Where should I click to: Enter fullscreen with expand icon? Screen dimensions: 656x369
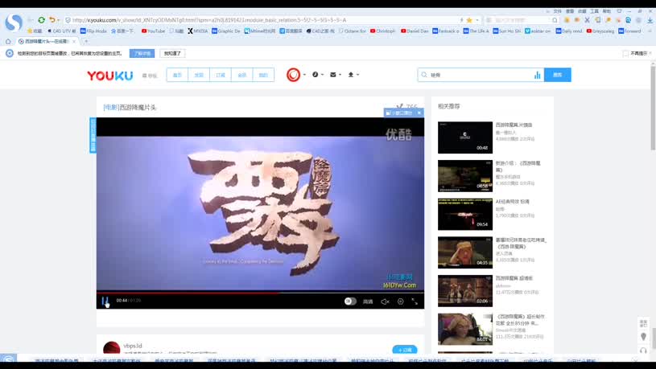[x=415, y=301]
